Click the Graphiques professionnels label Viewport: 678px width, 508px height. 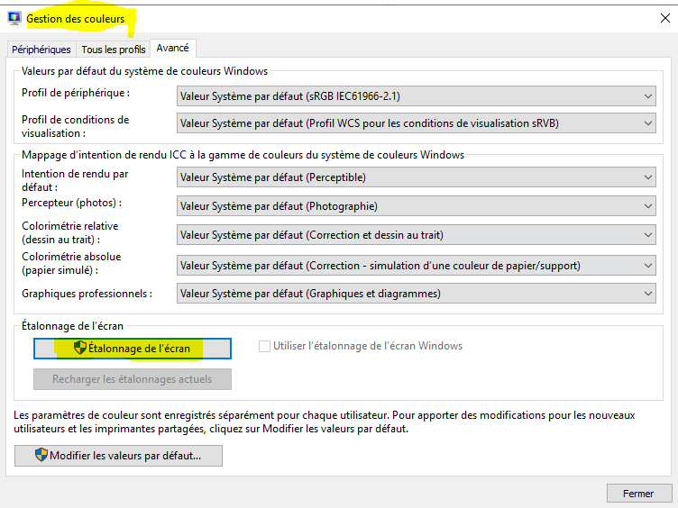[x=87, y=294]
